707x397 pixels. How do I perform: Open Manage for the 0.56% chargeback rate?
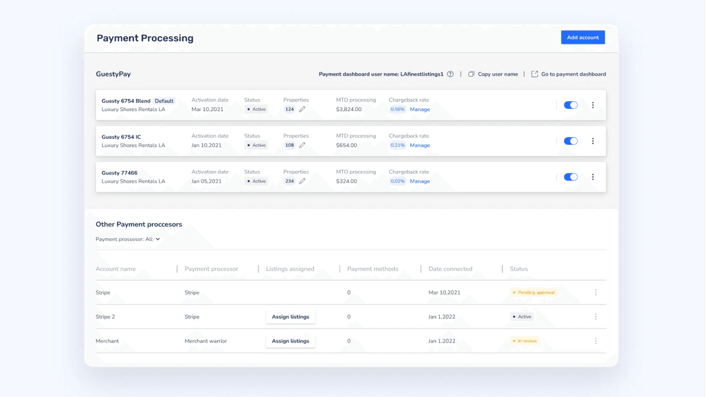pyautogui.click(x=420, y=109)
